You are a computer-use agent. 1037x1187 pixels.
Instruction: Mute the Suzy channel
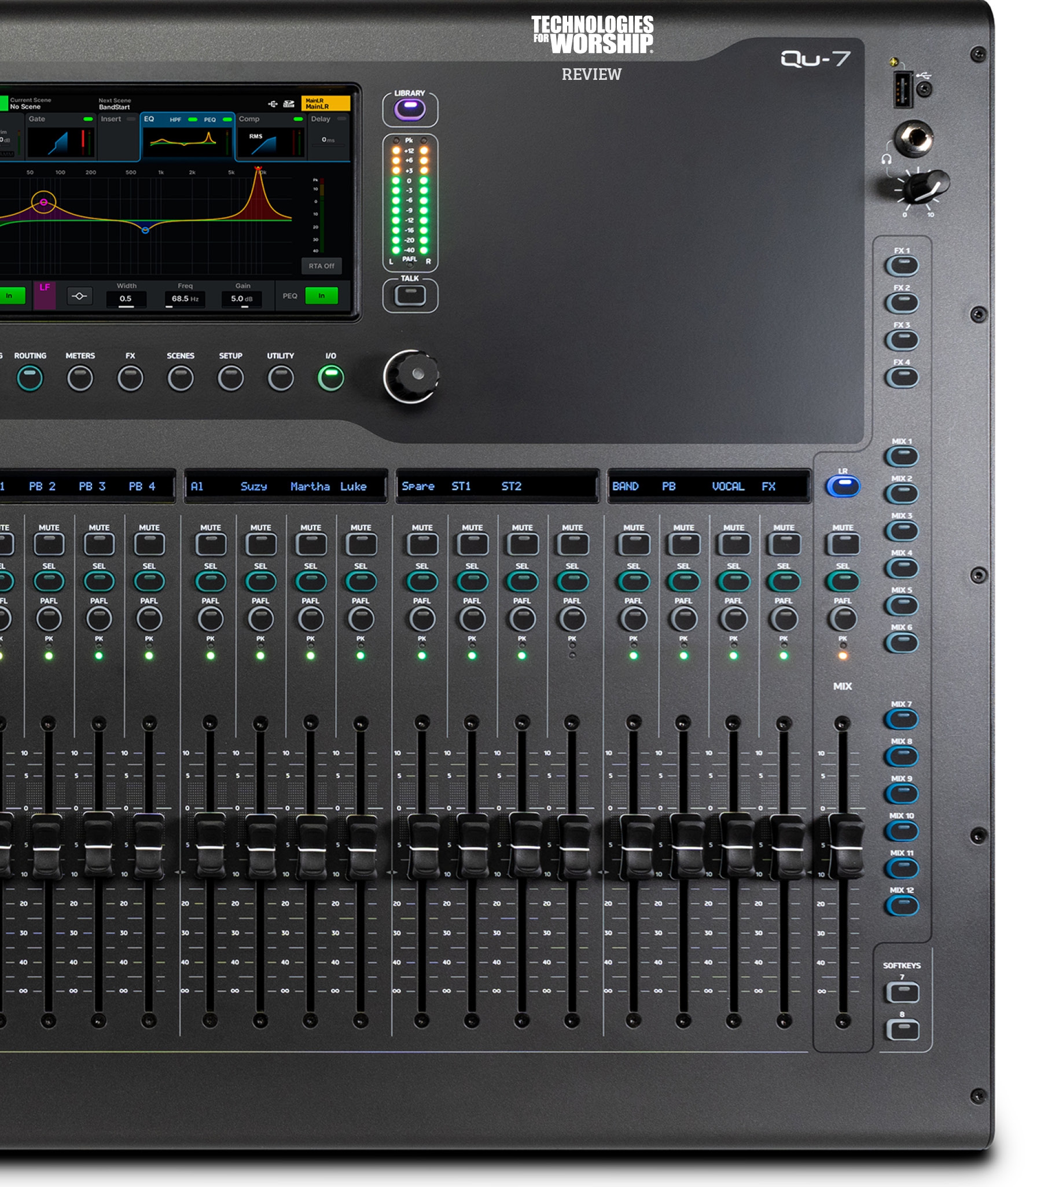[260, 544]
